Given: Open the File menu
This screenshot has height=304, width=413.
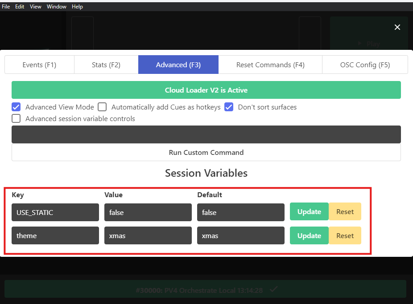Looking at the screenshot, I should [x=6, y=7].
